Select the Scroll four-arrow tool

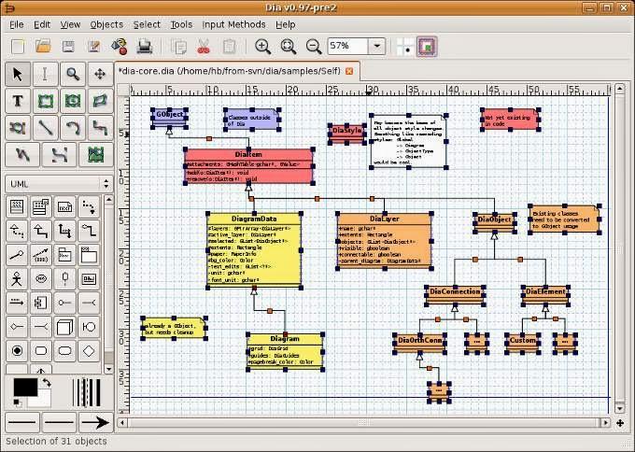(100, 74)
